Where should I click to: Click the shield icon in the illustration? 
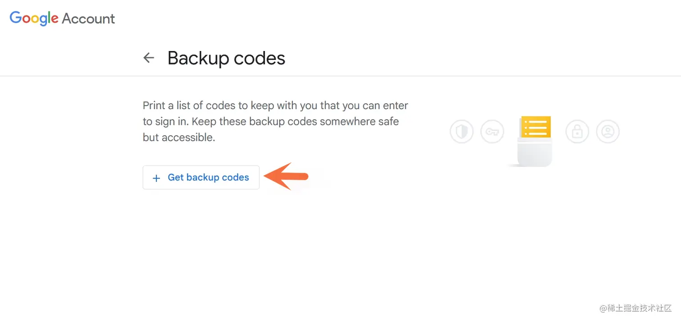462,132
